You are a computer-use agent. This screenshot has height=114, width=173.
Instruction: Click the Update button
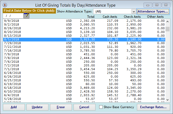[x=37, y=107]
